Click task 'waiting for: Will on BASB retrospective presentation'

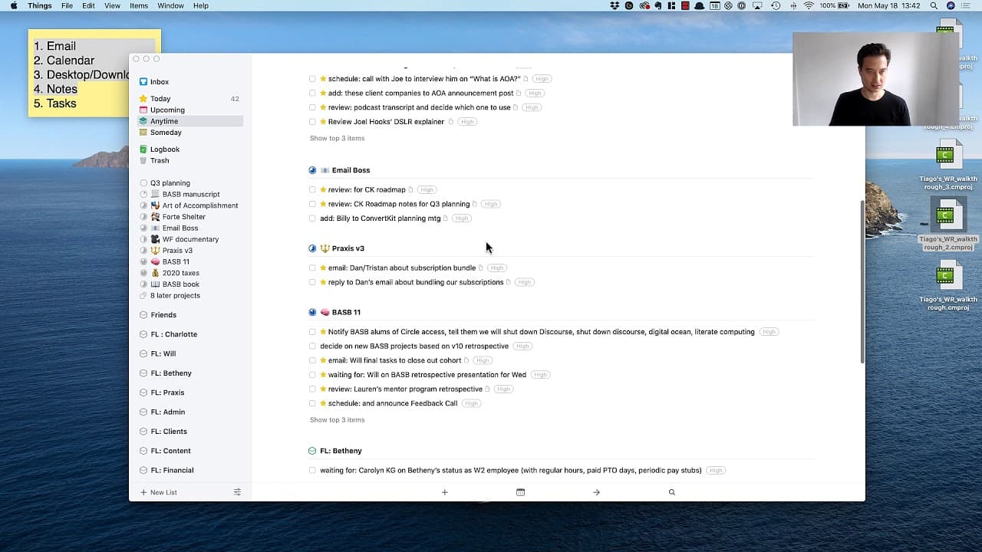pos(427,375)
